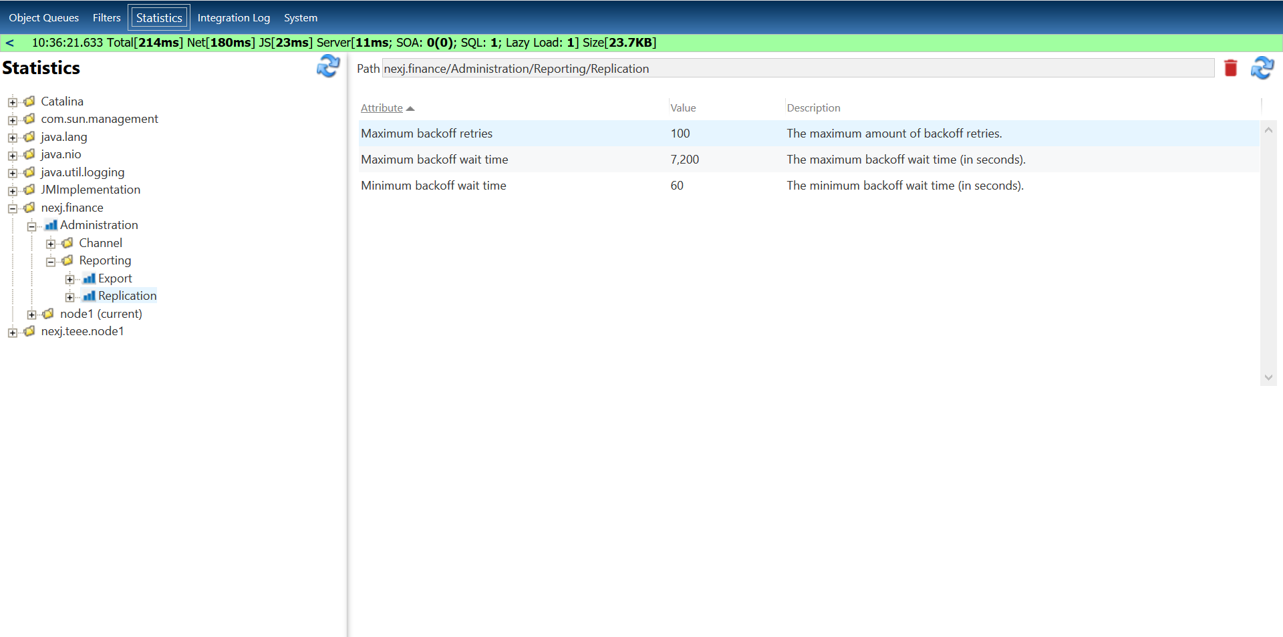Select the Export tree item
1283x637 pixels.
click(x=114, y=278)
